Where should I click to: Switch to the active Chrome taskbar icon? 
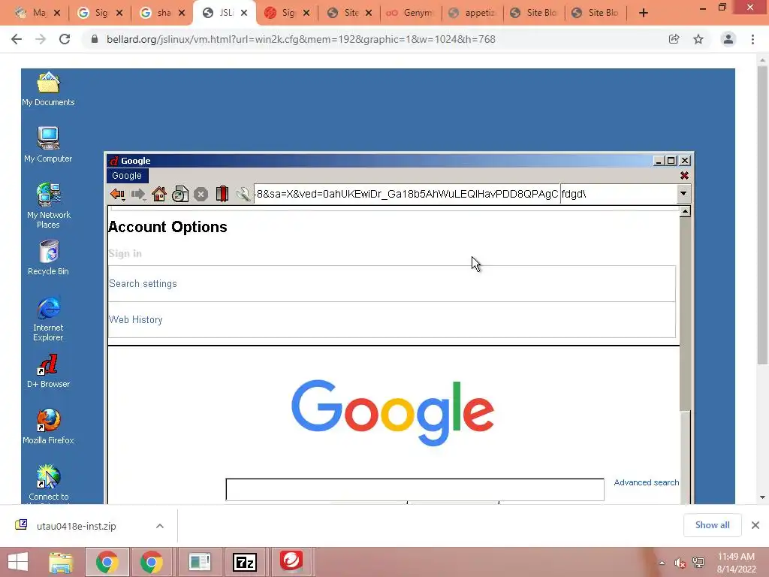pos(107,562)
